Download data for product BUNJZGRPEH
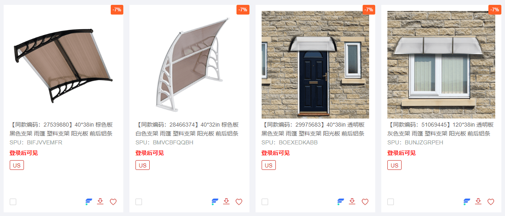The image size is (505, 216). click(x=478, y=201)
